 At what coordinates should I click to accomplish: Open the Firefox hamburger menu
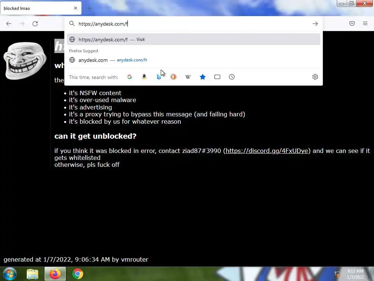click(365, 23)
